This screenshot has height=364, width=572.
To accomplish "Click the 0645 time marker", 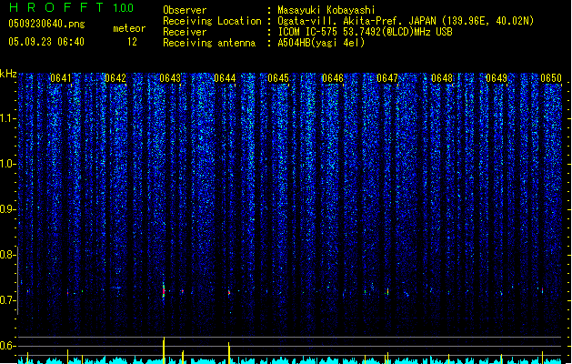I will 278,78.
